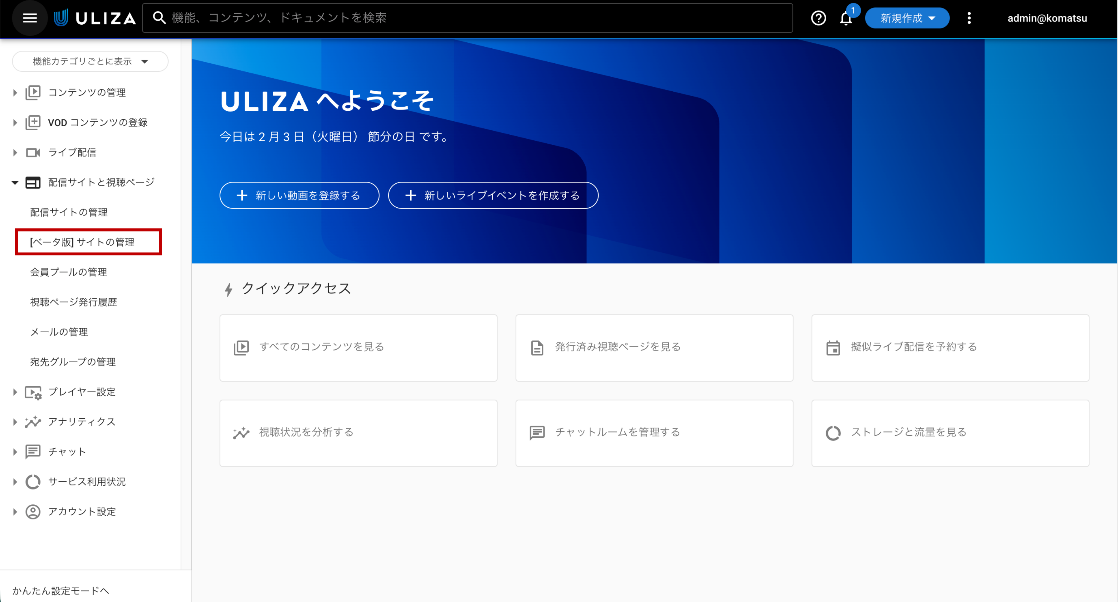Open the hamburger menu icon
Image resolution: width=1118 pixels, height=602 pixels.
[30, 18]
